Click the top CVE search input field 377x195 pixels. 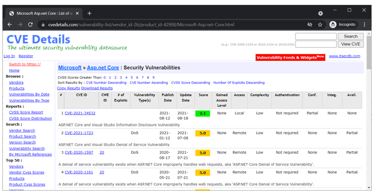pyautogui.click(x=315, y=36)
